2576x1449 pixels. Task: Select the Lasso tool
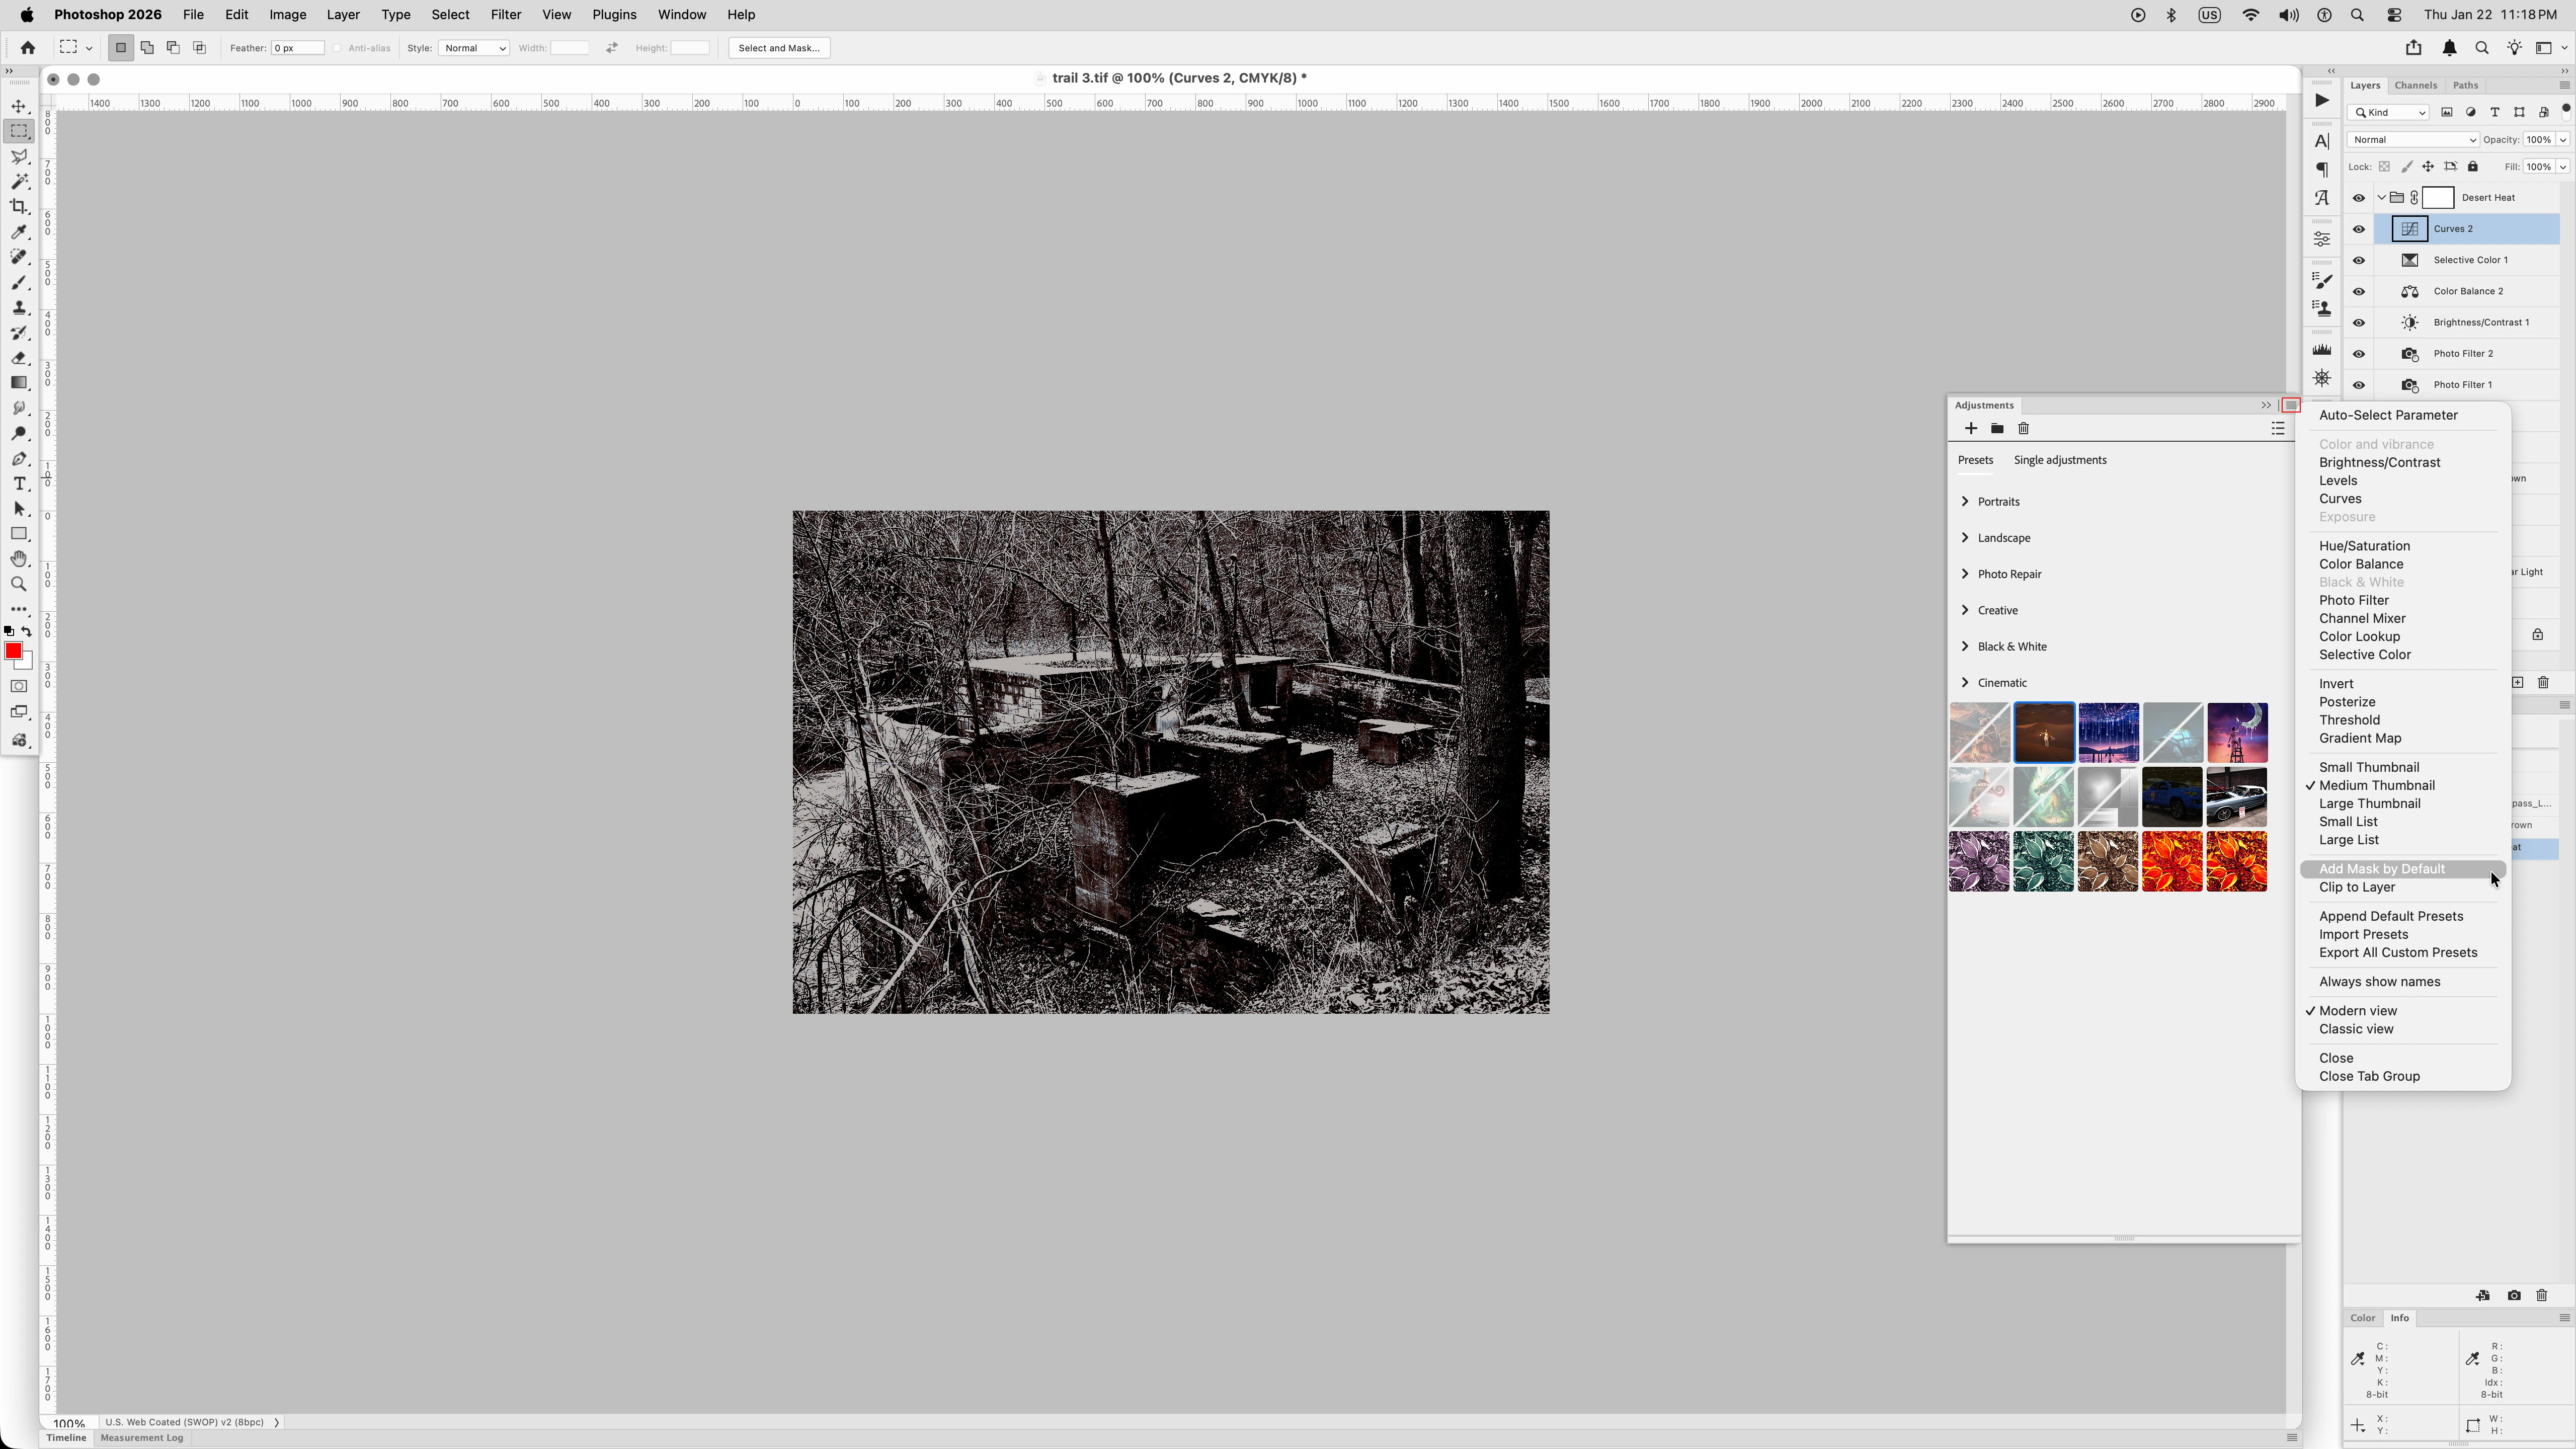click(x=19, y=156)
